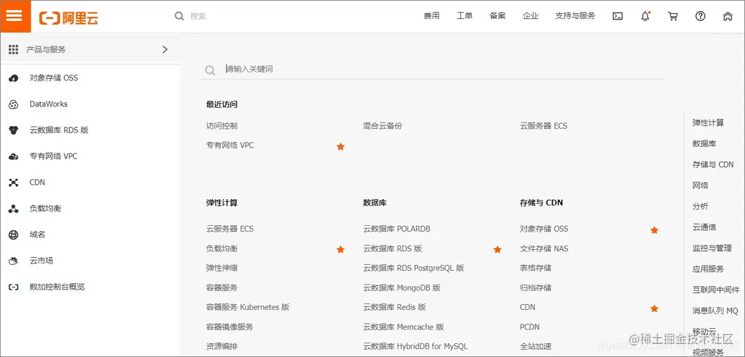Jump to 数据库 in right category index

tap(704, 144)
